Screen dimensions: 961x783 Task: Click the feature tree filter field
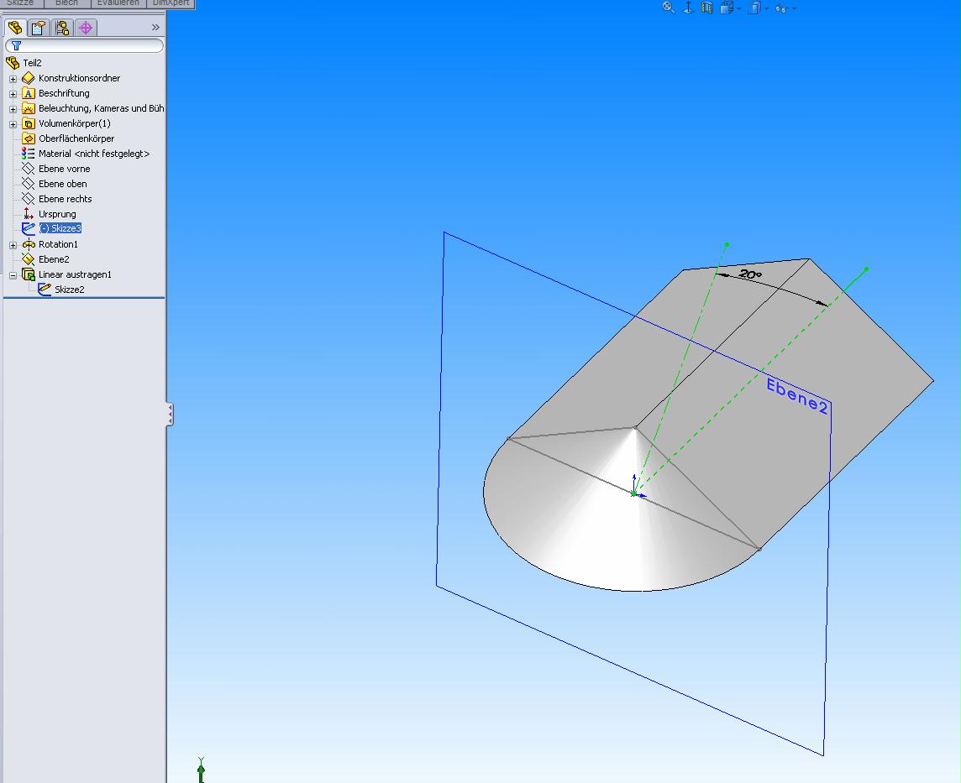click(85, 46)
